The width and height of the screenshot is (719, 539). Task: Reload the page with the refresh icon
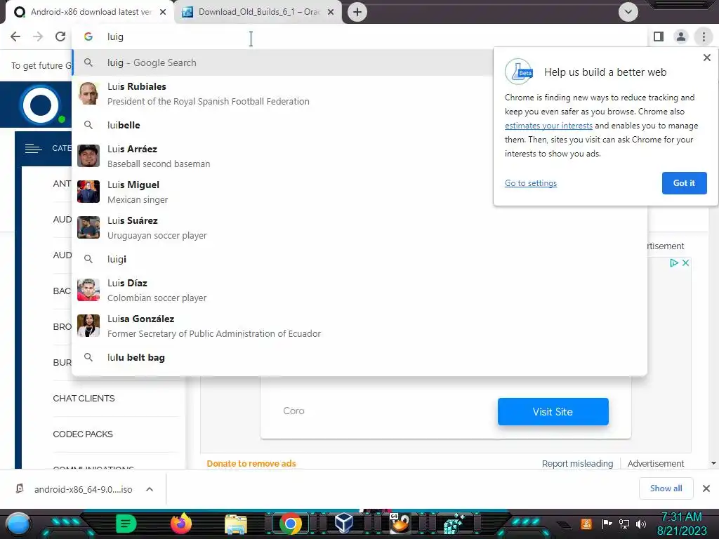60,36
